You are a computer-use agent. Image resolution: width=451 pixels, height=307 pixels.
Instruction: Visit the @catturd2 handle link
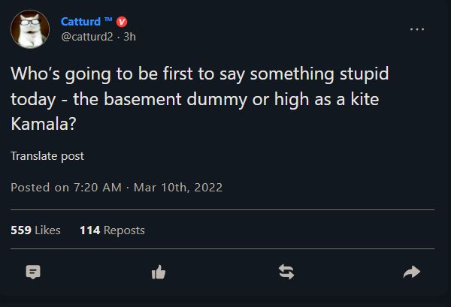(87, 37)
